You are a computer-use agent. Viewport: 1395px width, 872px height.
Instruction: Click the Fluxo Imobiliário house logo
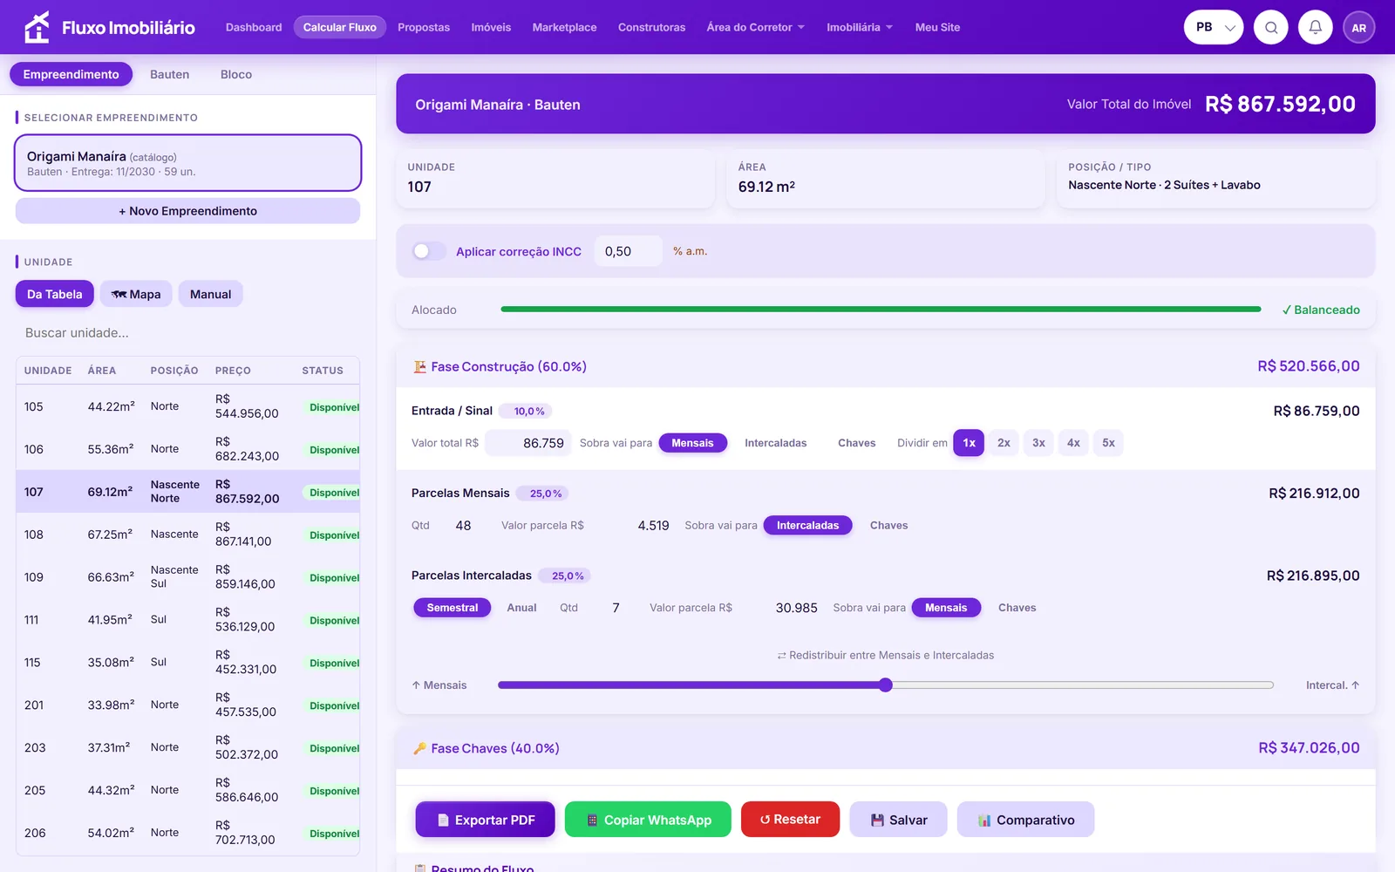tap(37, 27)
